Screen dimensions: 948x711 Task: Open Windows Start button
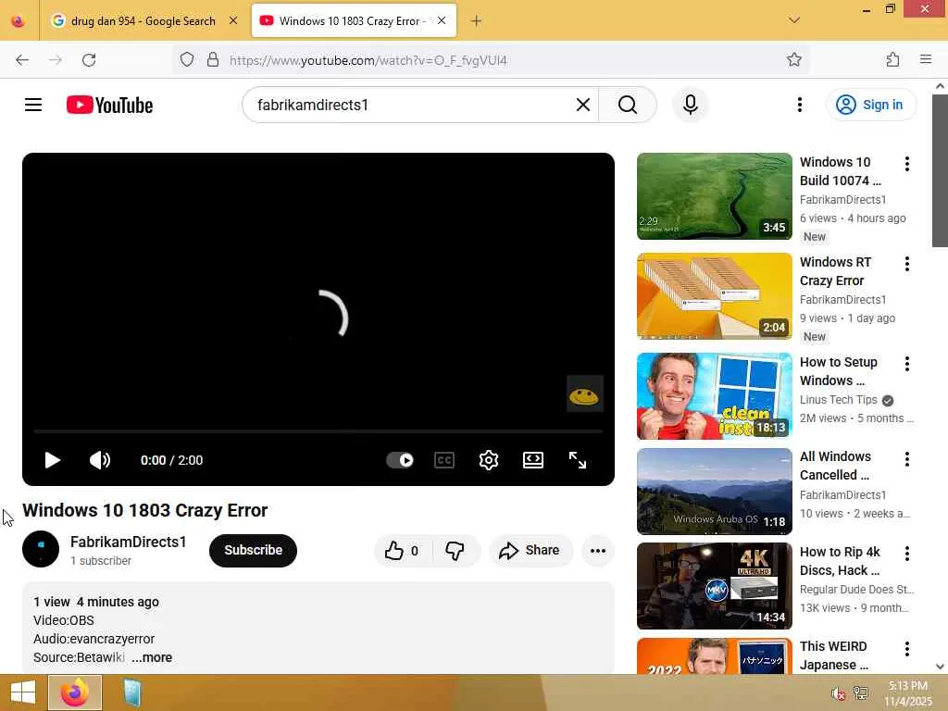[x=22, y=692]
